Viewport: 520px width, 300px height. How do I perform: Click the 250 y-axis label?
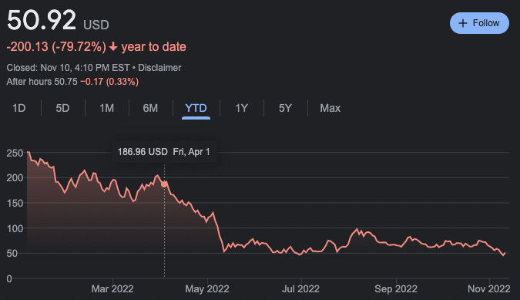(15, 153)
